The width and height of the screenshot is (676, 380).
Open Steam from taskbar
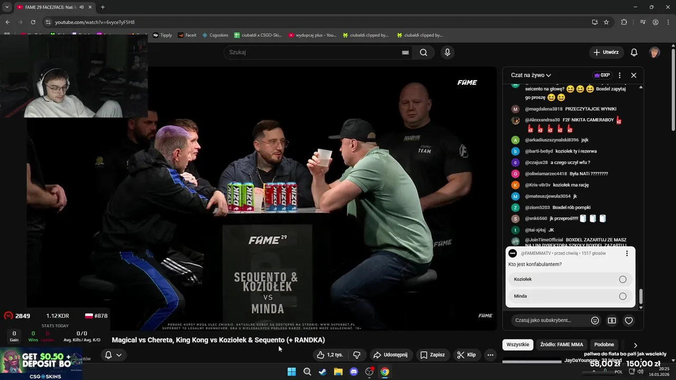point(322,372)
